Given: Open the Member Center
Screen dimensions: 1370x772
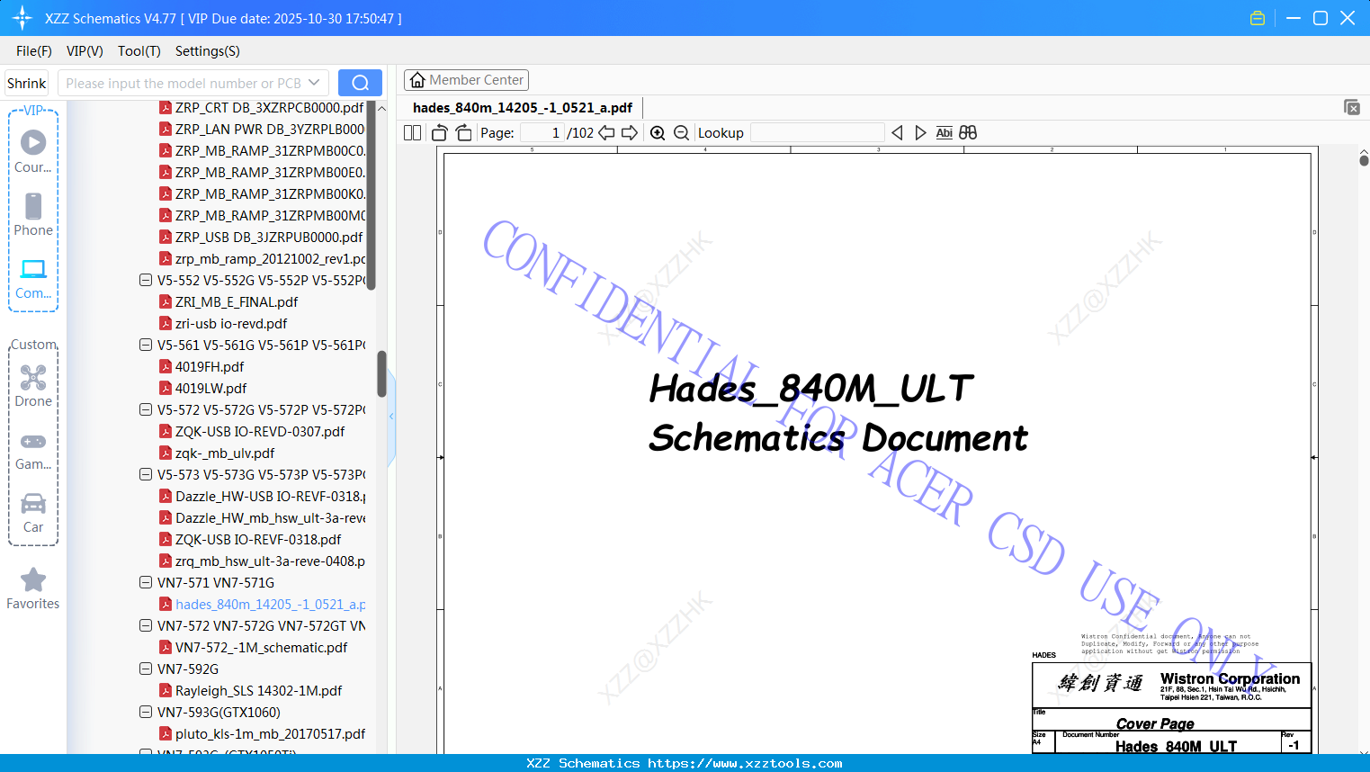Looking at the screenshot, I should click(466, 79).
